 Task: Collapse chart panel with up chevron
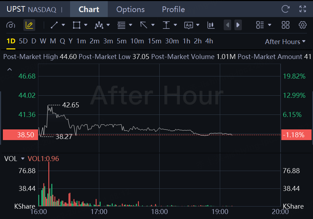(10, 69)
